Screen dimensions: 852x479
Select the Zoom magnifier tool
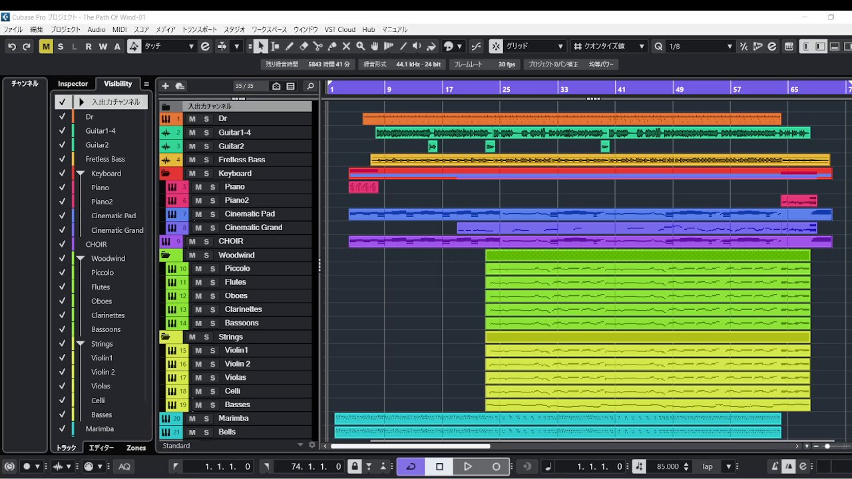coord(360,47)
